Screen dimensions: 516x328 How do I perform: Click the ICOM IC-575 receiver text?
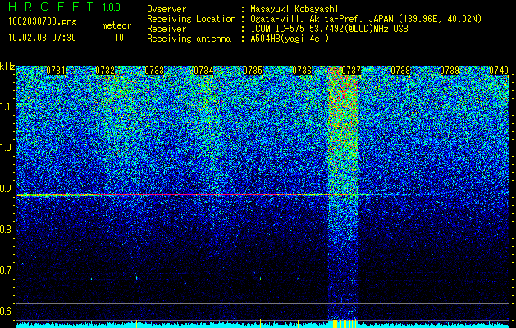tap(329, 29)
